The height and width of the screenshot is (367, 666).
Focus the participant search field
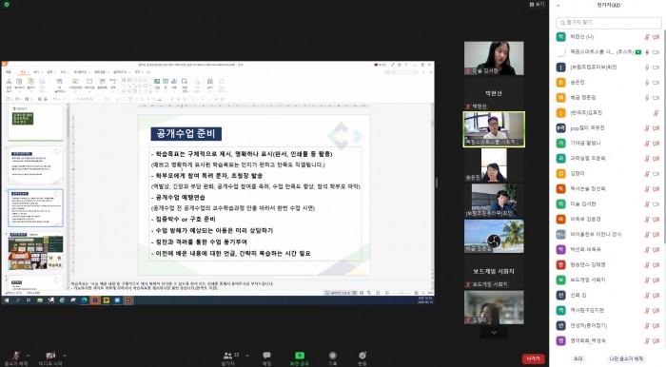click(x=608, y=23)
